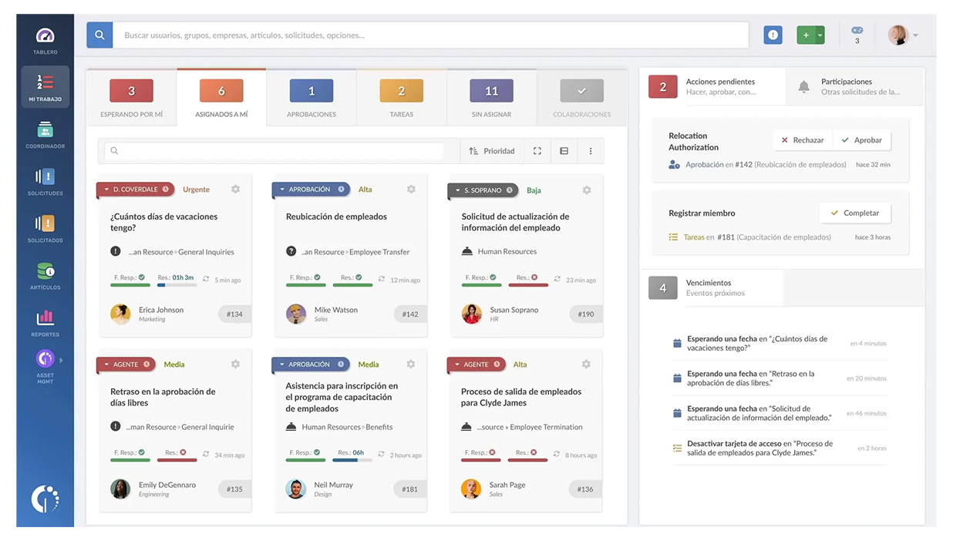953x551 pixels.
Task: Open Asset Mgmt module icon
Action: point(45,358)
